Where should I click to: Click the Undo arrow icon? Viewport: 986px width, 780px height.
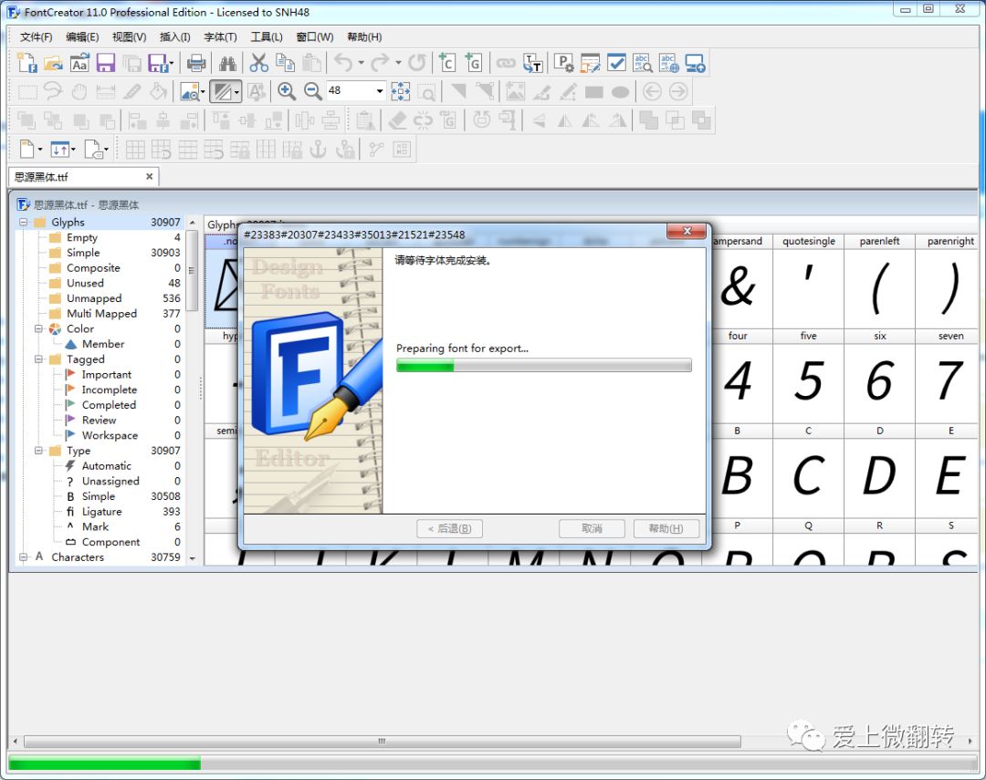(343, 63)
